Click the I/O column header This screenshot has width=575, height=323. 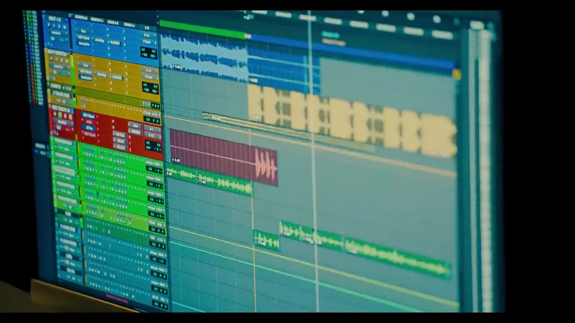click(x=146, y=28)
